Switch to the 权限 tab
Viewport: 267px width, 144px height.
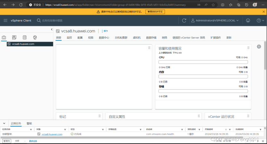(91, 38)
